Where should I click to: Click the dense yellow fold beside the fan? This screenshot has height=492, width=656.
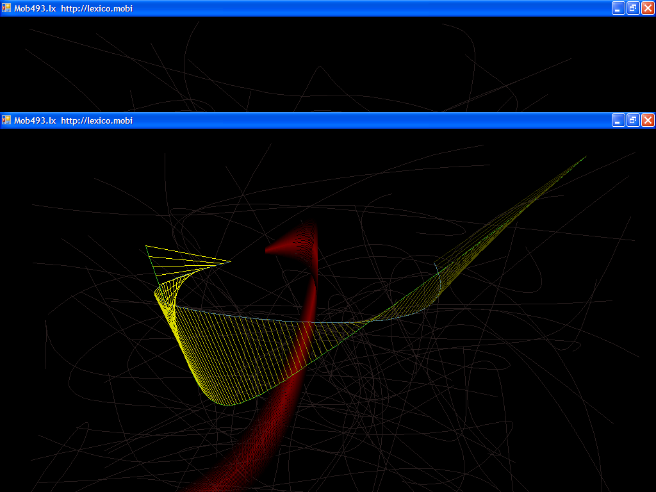coord(164,300)
